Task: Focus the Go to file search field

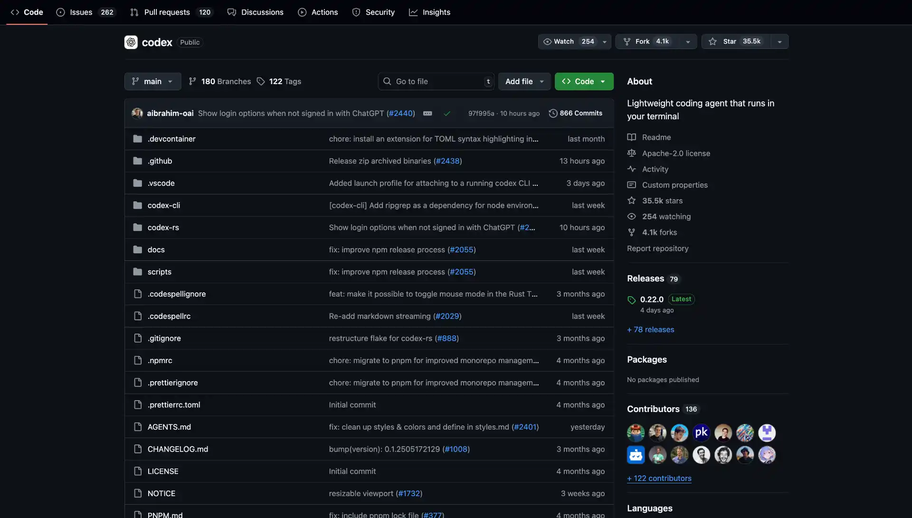Action: point(436,81)
